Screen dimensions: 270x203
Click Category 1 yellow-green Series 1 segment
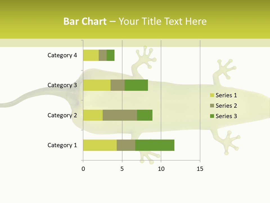click(100, 145)
